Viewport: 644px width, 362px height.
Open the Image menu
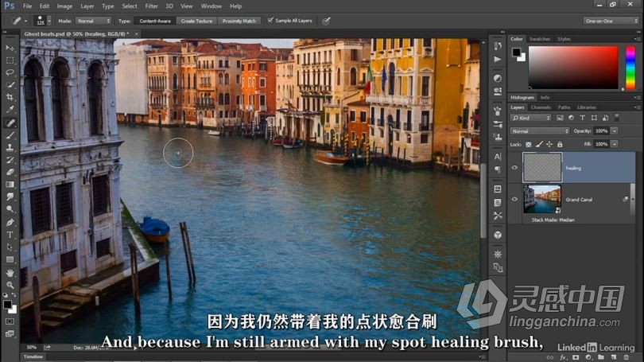point(64,6)
